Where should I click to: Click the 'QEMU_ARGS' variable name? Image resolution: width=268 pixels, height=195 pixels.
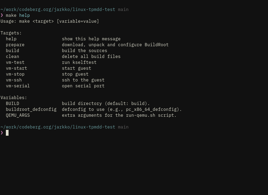click(x=18, y=115)
